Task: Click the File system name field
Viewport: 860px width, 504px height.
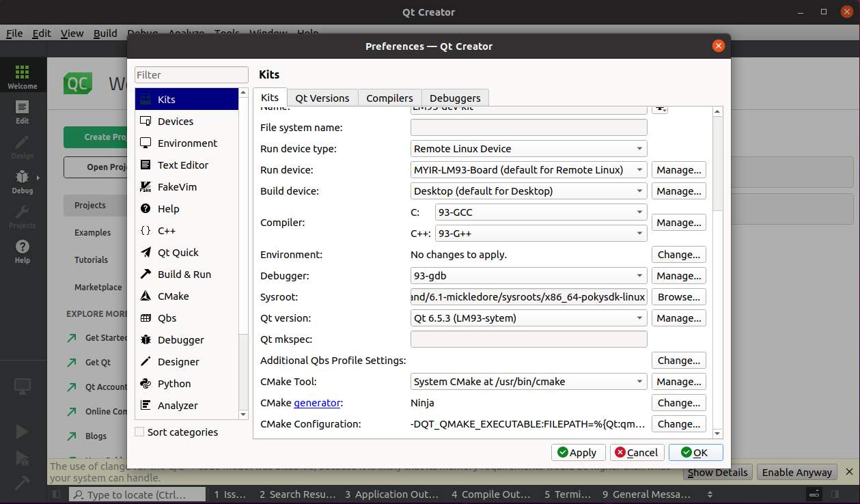Action: pyautogui.click(x=529, y=128)
